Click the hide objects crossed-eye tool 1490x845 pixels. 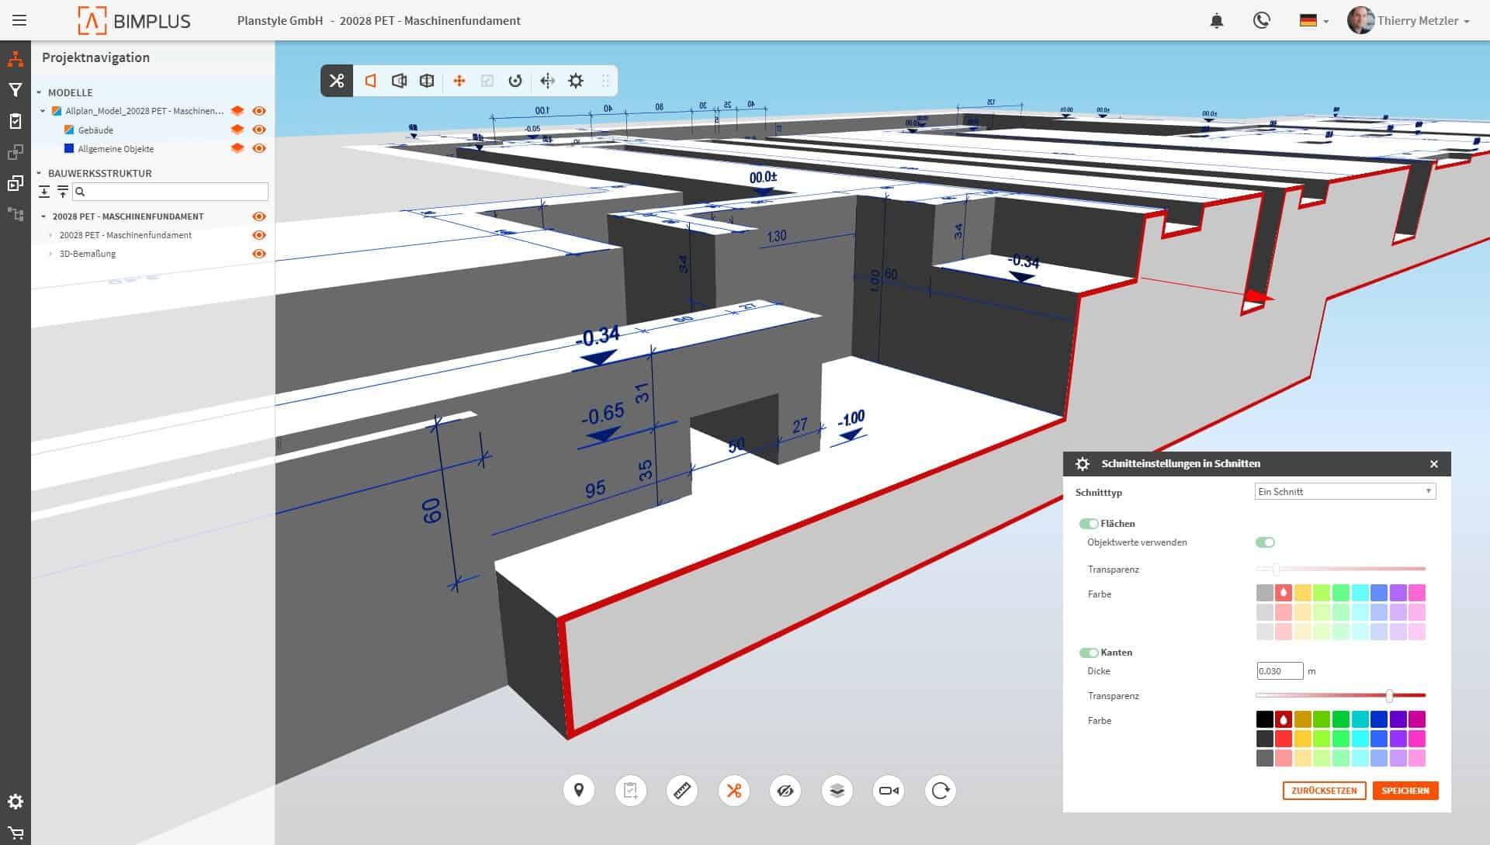coord(785,791)
